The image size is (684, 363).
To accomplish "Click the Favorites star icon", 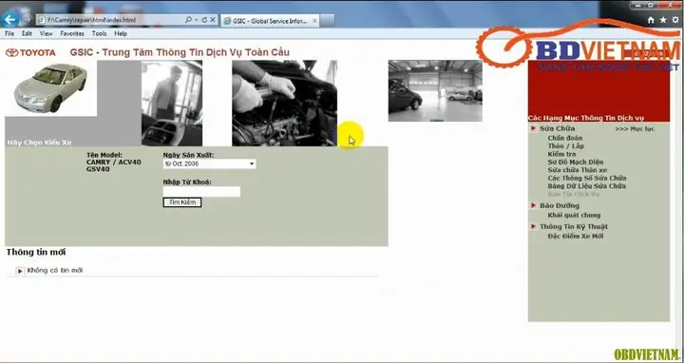I will coord(663,20).
